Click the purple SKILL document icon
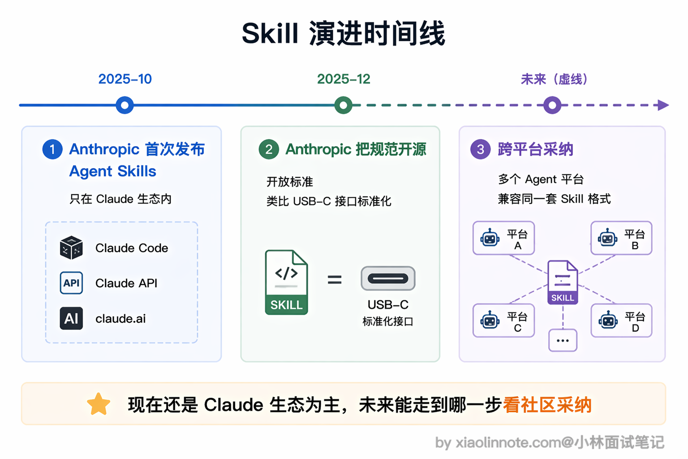 point(563,282)
